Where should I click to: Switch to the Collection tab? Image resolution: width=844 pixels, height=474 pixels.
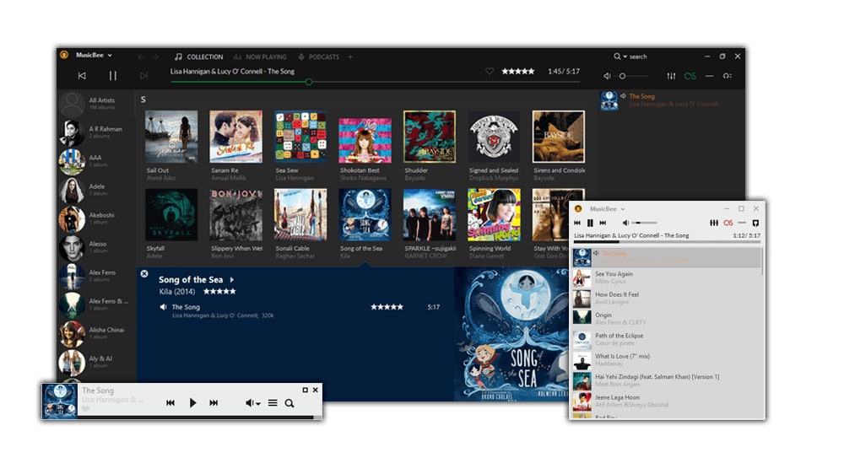tap(198, 57)
